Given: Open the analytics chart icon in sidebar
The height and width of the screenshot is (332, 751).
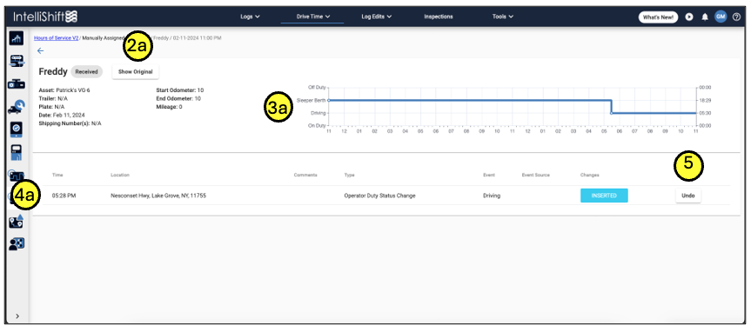Looking at the screenshot, I should 17,38.
